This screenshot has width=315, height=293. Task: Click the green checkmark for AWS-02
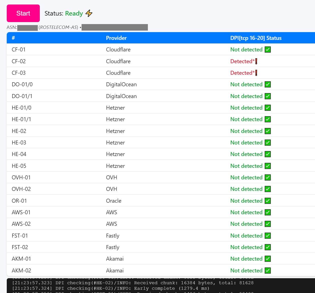click(268, 224)
